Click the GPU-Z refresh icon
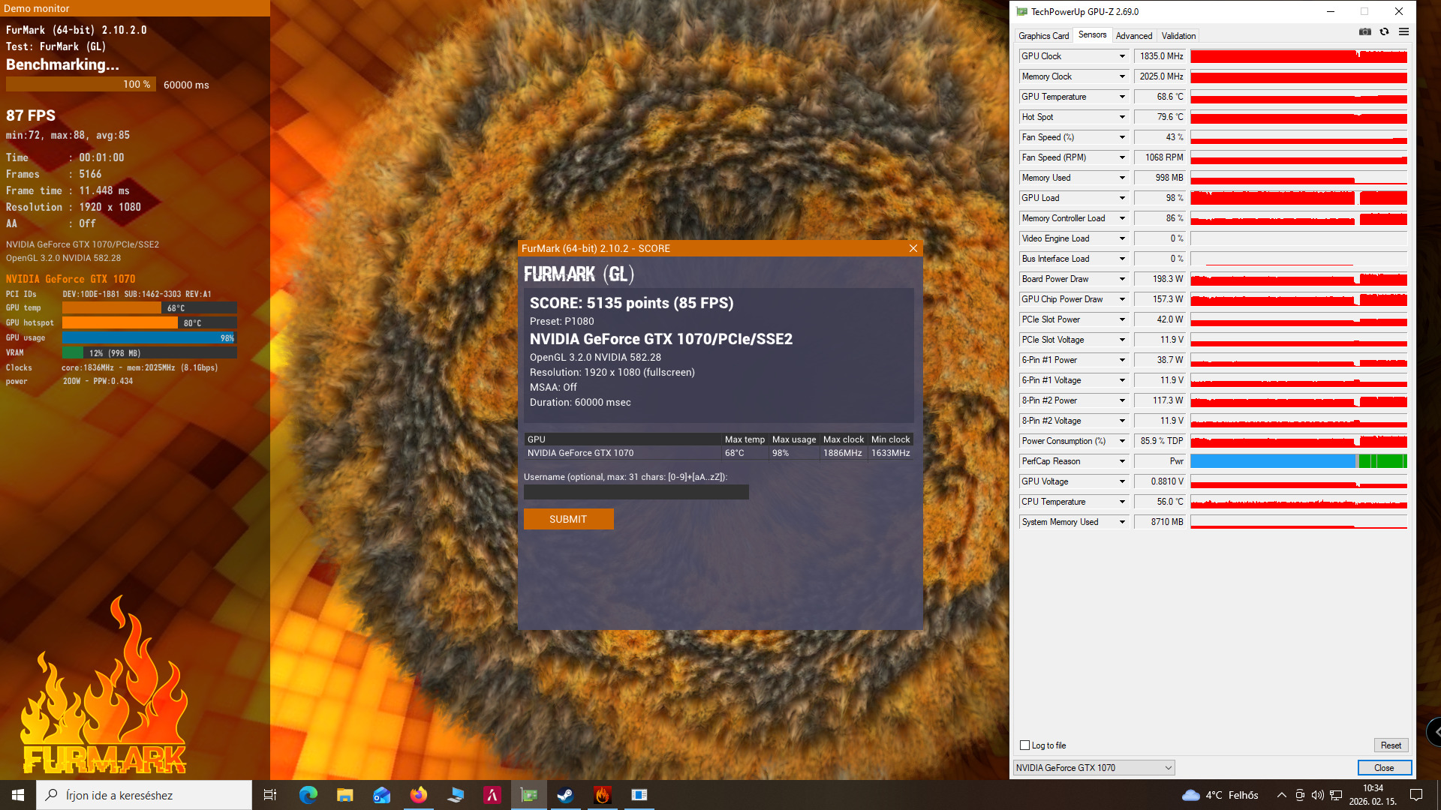 click(1384, 32)
